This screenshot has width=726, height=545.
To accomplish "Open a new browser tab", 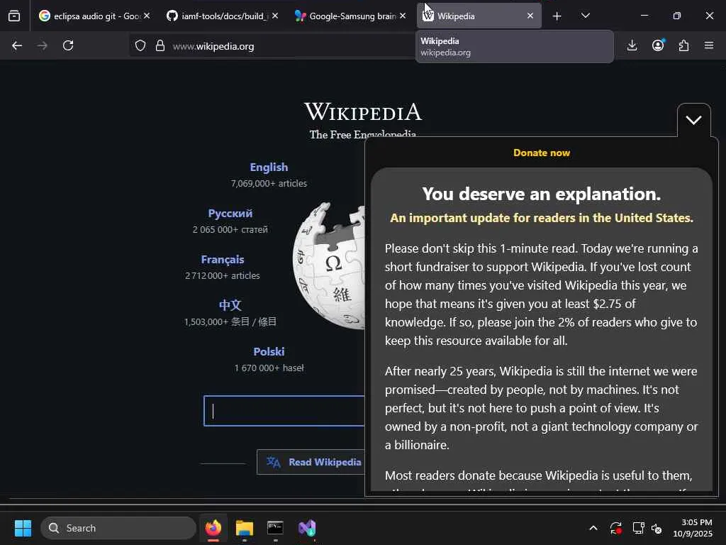I will (557, 16).
